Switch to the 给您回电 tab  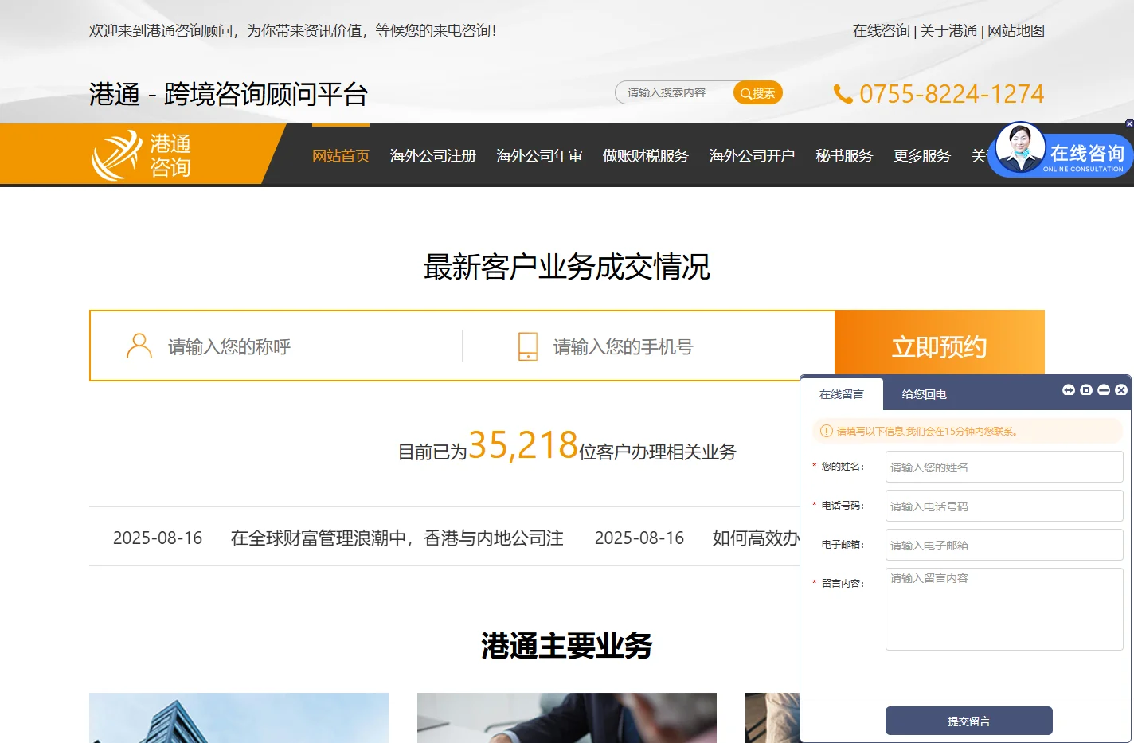point(924,394)
